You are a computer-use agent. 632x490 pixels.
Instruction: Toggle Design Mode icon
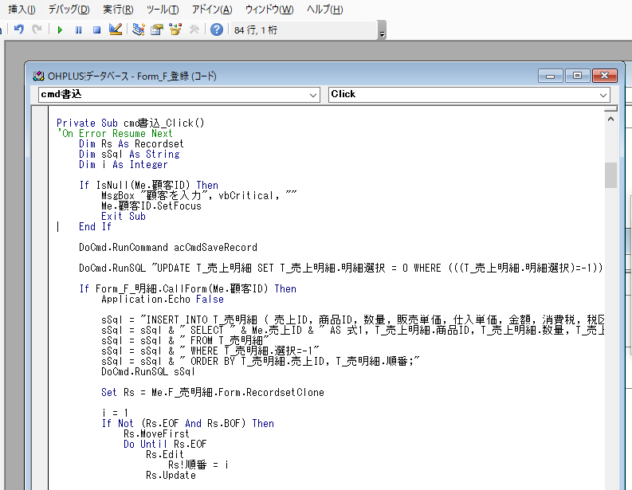point(116,29)
